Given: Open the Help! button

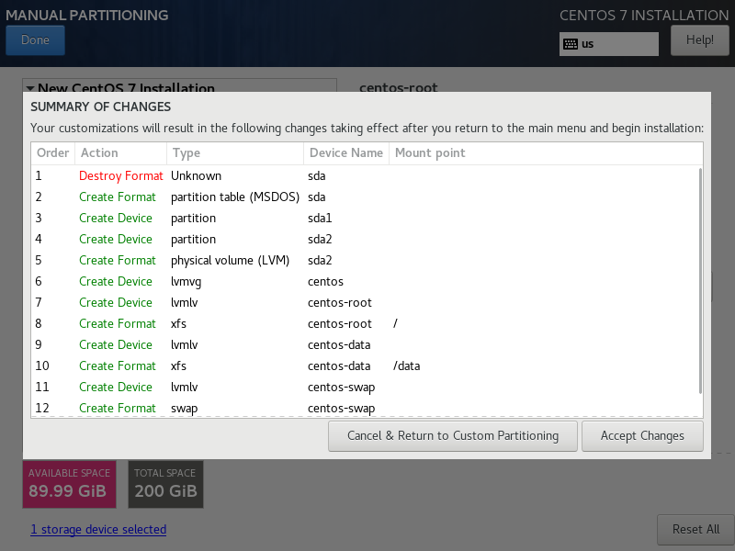Looking at the screenshot, I should [699, 39].
